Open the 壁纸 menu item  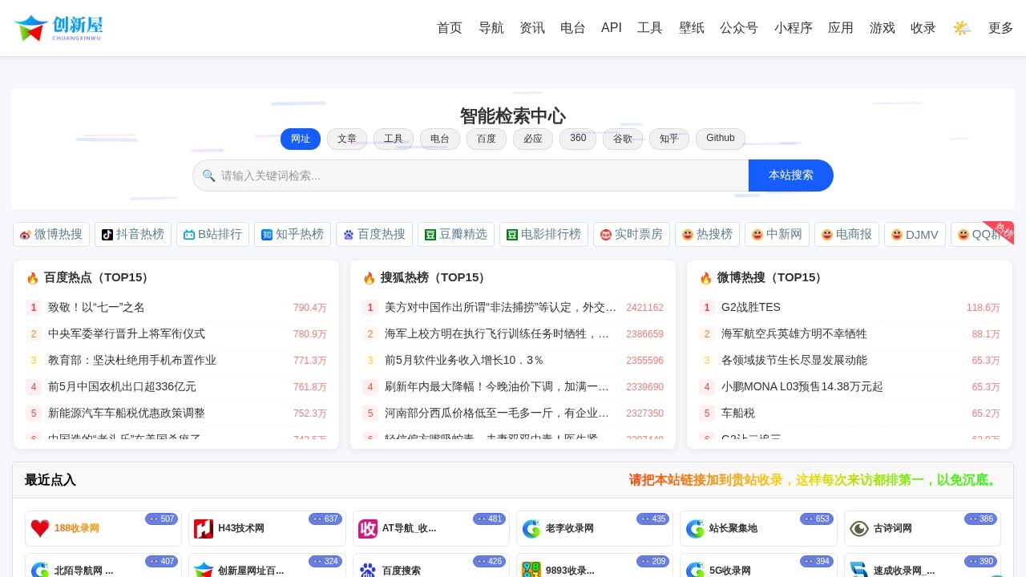point(692,28)
